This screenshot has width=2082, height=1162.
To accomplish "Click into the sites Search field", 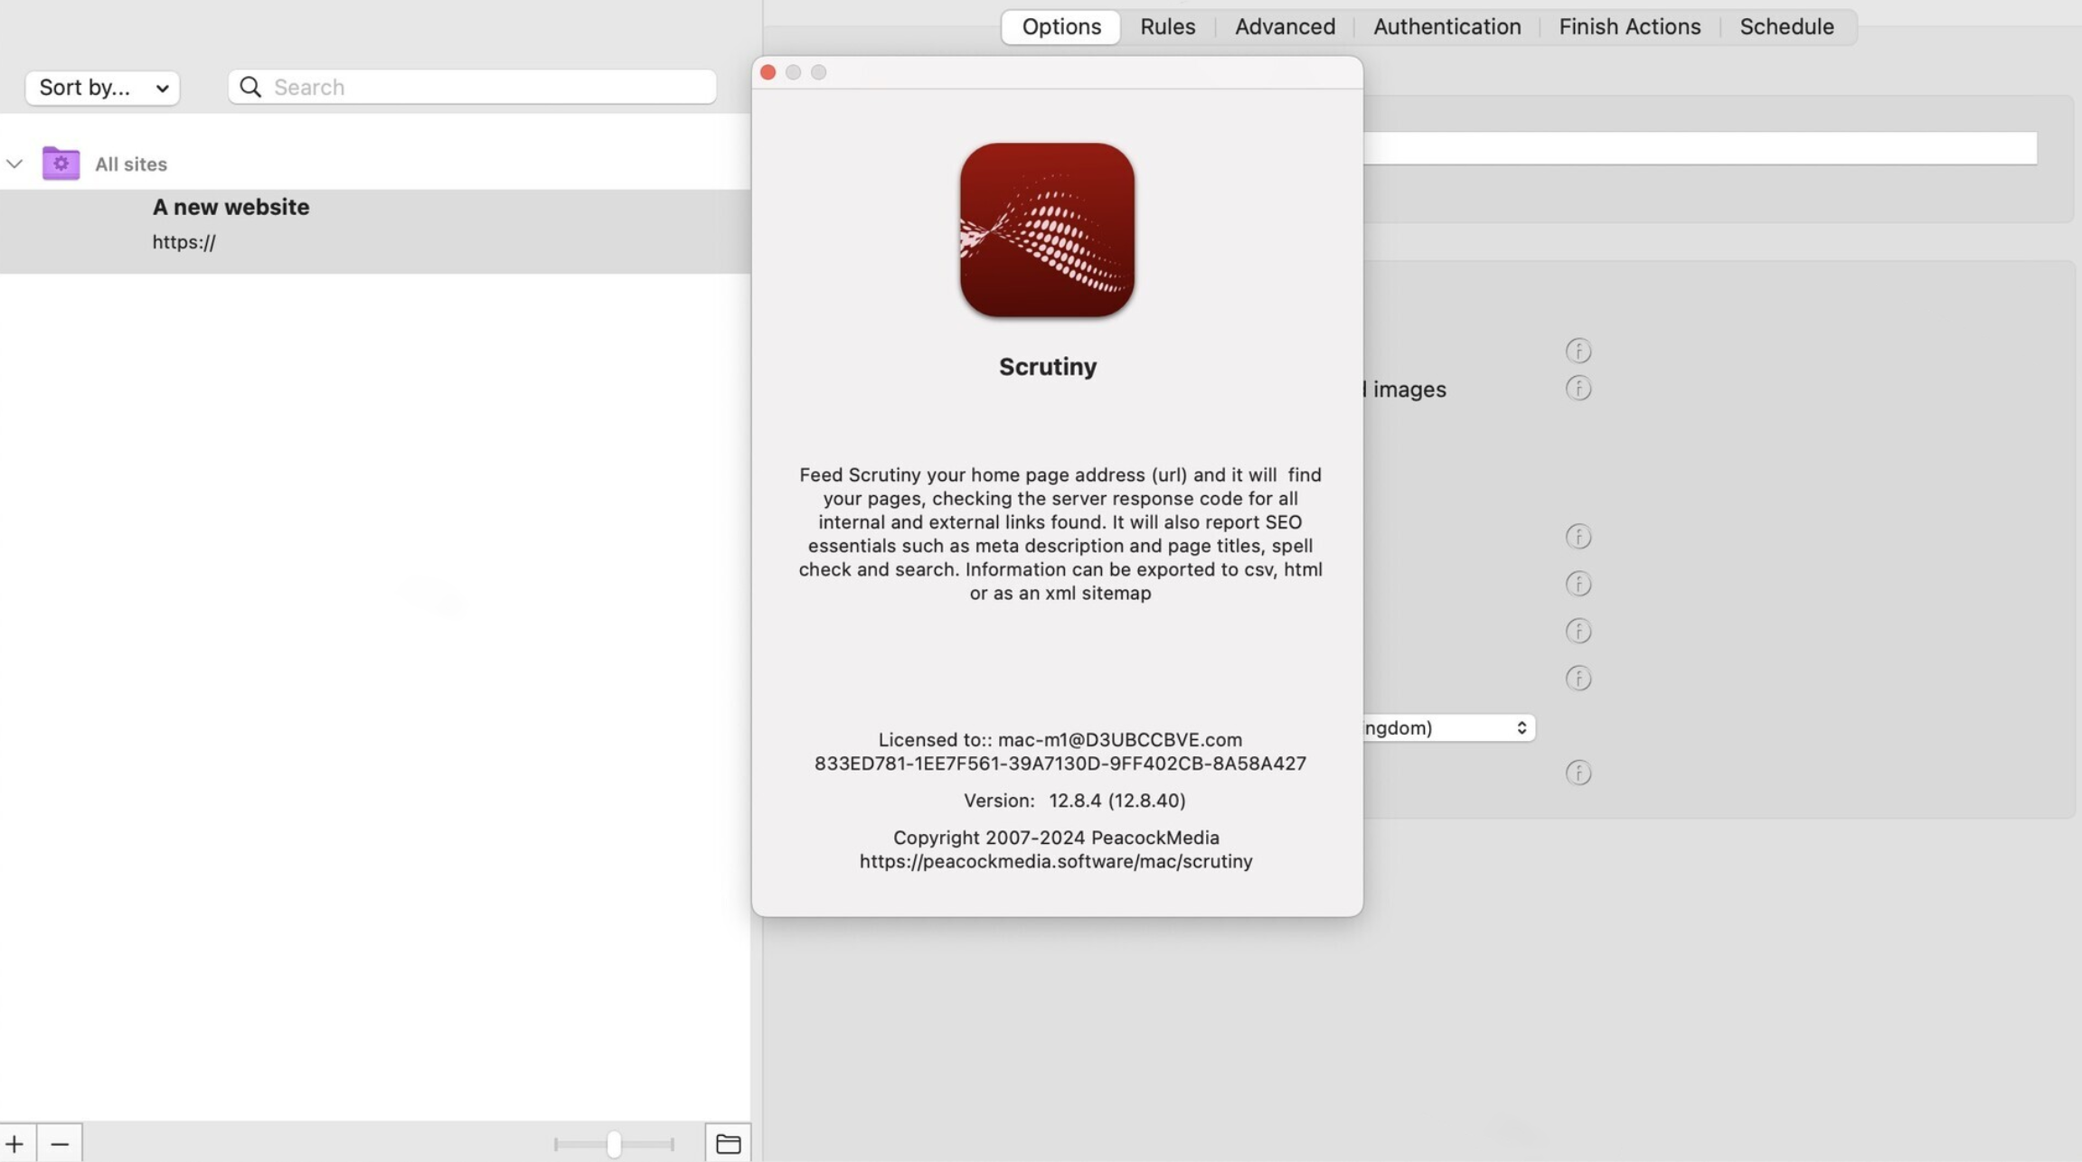I will [472, 87].
